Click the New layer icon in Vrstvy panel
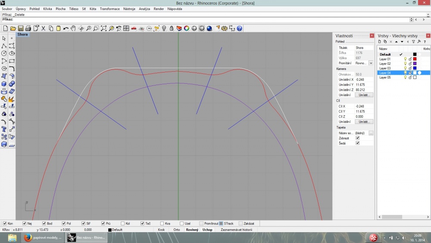The height and width of the screenshot is (243, 431). pos(380,41)
